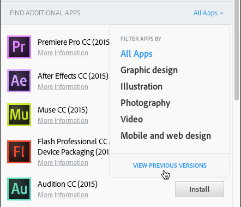Image resolution: width=241 pixels, height=207 pixels.
Task: Filter apps by Mobile and web design
Action: [166, 135]
